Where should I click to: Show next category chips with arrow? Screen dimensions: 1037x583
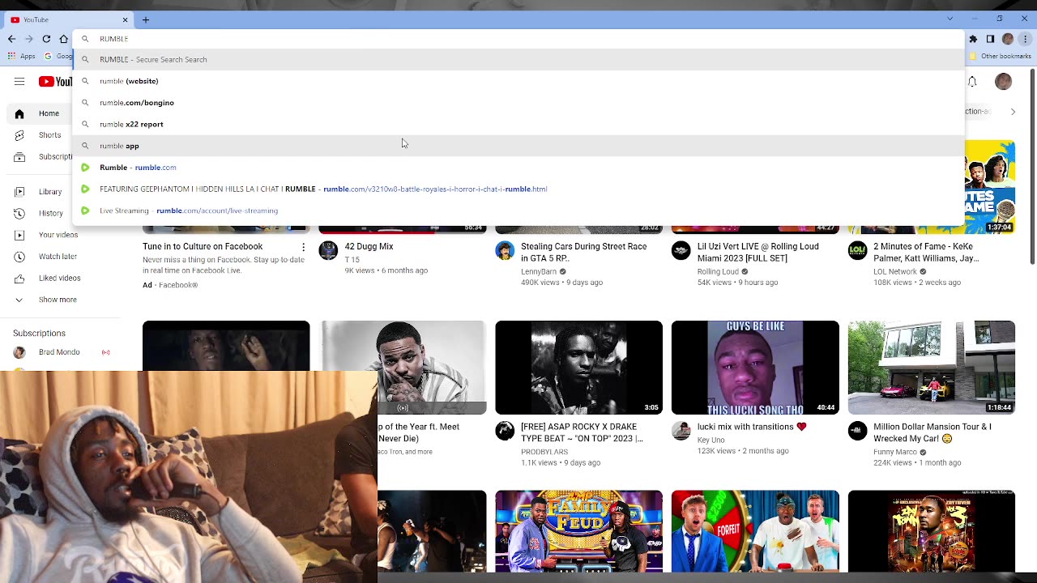click(1013, 112)
